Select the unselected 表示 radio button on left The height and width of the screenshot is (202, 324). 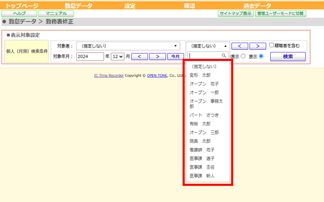click(x=243, y=56)
